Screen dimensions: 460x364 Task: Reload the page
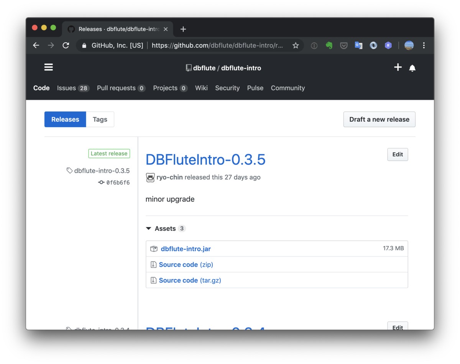click(66, 45)
